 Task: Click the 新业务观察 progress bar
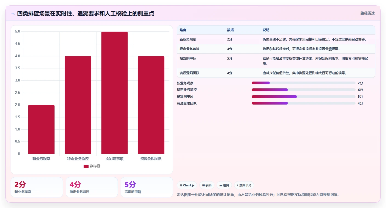(x=303, y=83)
